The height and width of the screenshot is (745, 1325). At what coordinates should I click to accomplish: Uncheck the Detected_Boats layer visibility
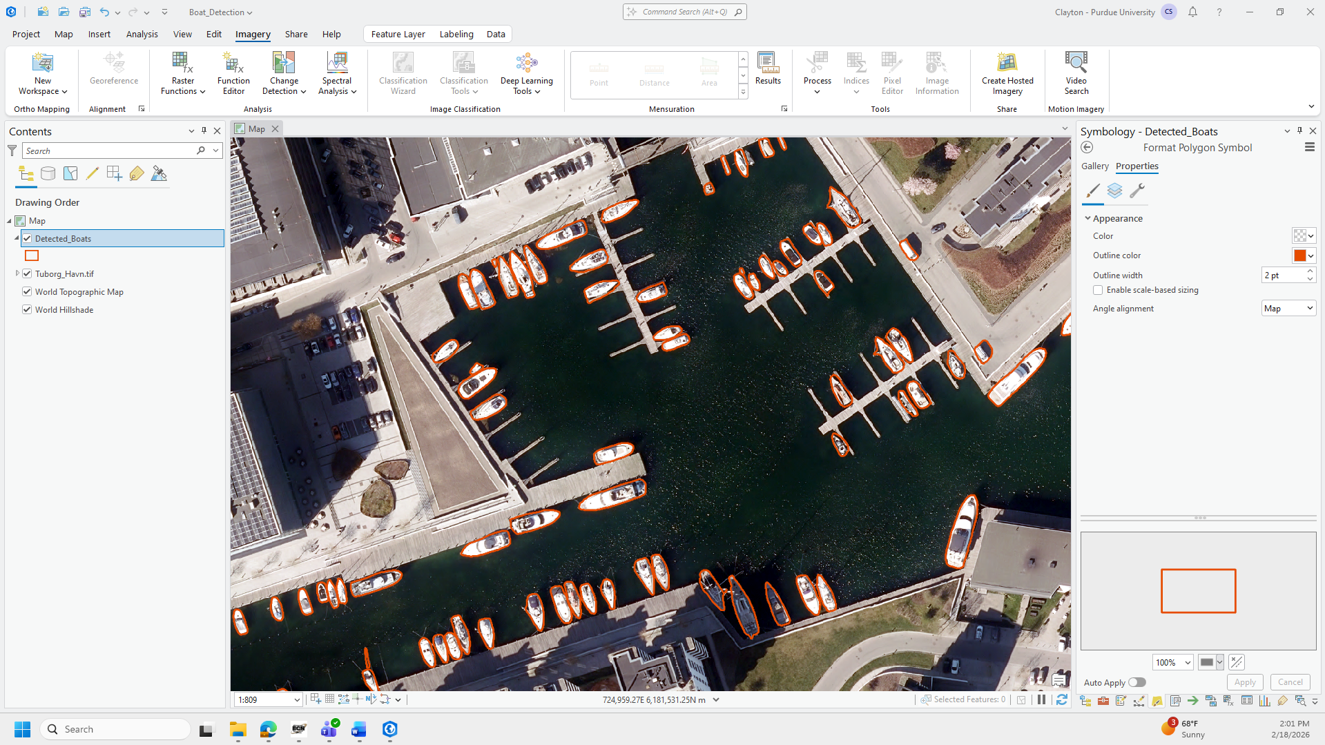[x=28, y=239]
